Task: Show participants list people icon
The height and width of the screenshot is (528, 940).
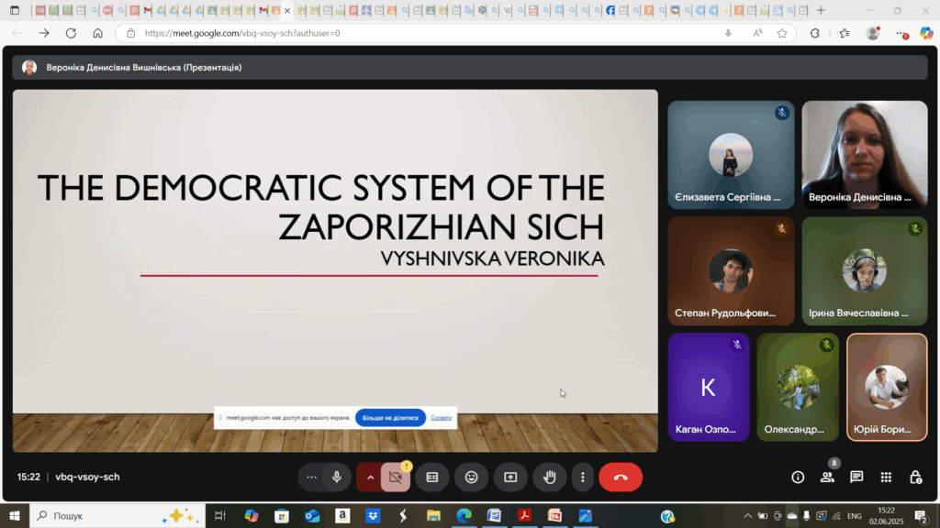Action: 827,477
